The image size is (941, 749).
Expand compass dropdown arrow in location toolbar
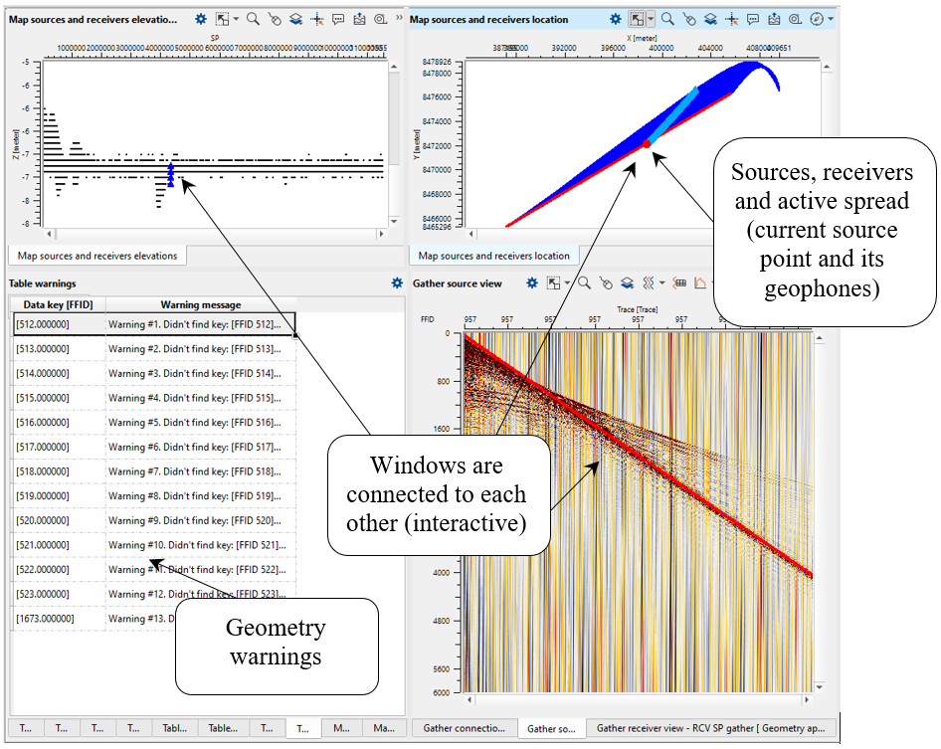point(831,19)
